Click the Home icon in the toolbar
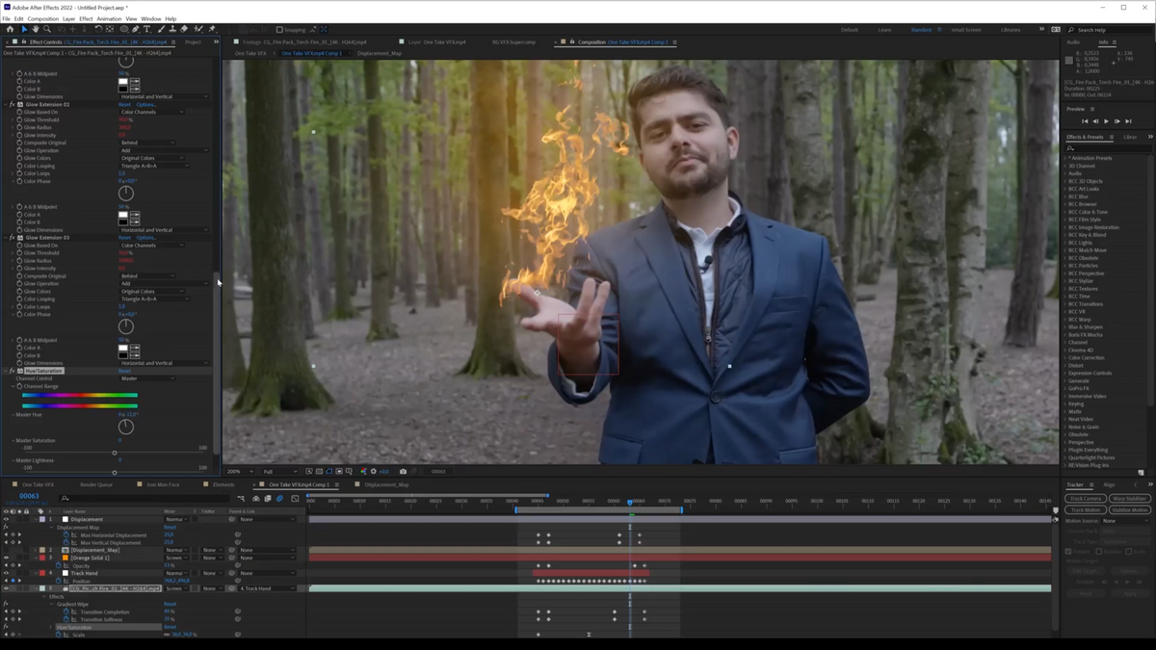This screenshot has width=1156, height=650. pos(10,30)
